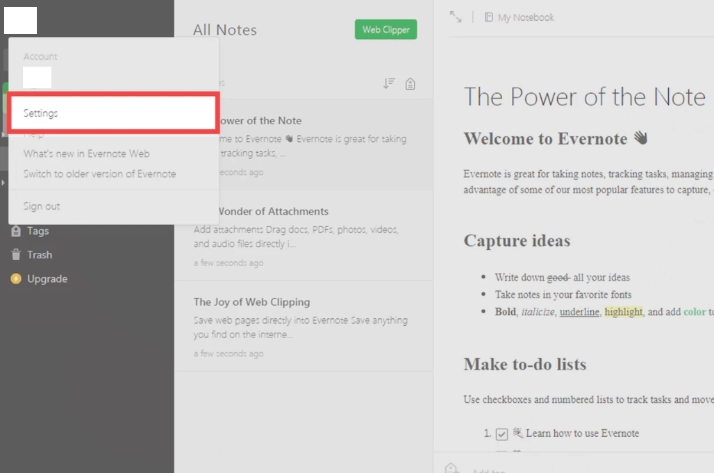The height and width of the screenshot is (473, 714).
Task: Click the Trash can icon in the sidebar
Action: [16, 254]
